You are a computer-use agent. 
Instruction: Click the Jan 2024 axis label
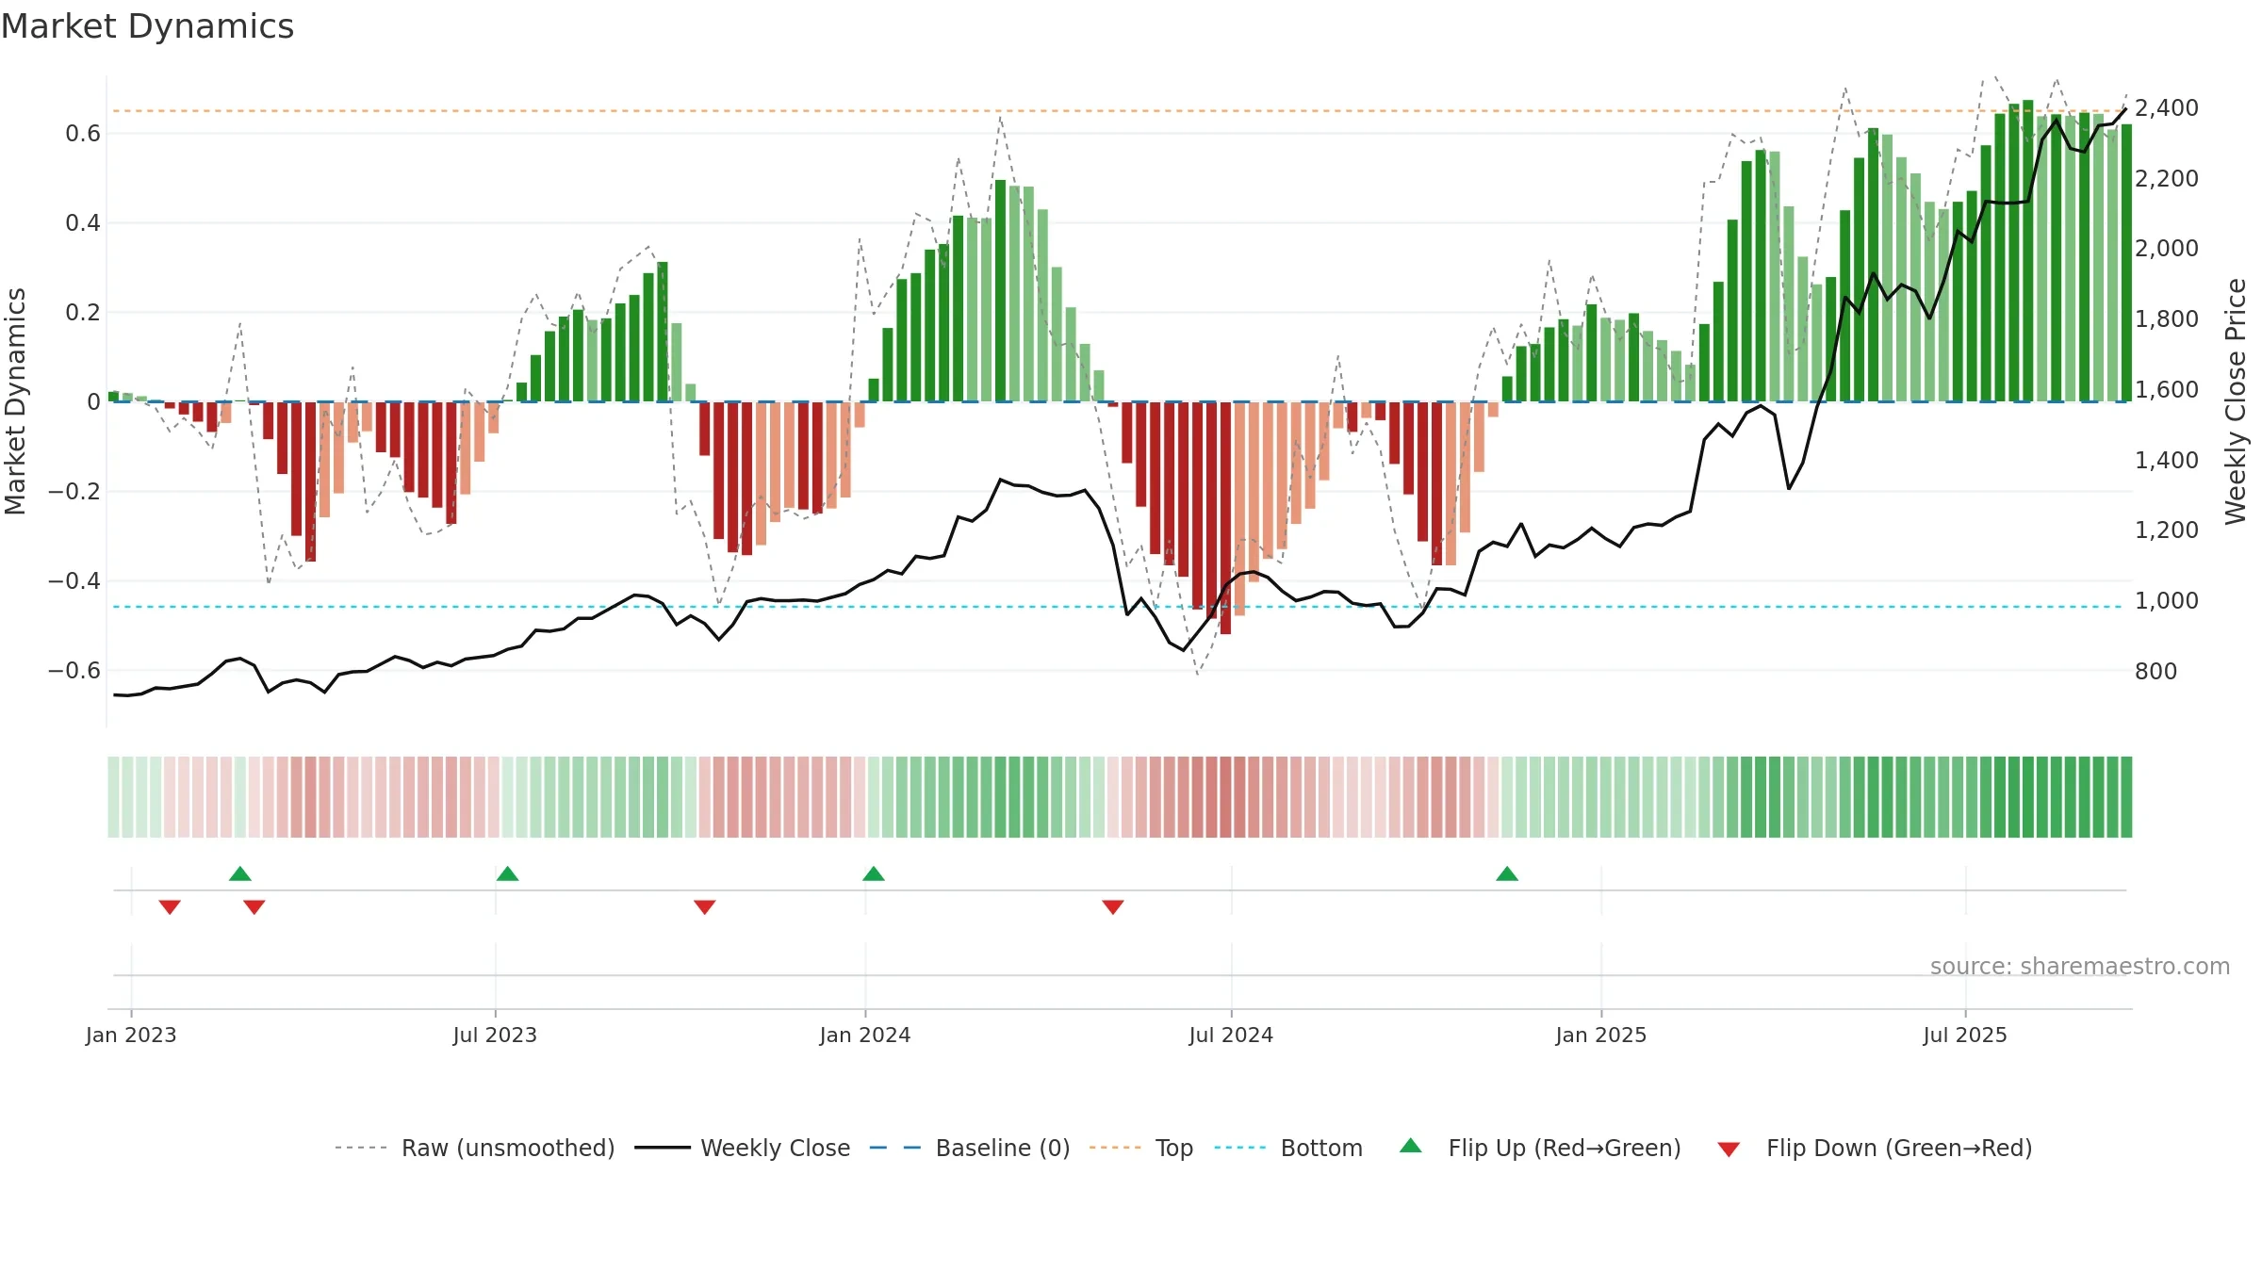coord(865,1035)
